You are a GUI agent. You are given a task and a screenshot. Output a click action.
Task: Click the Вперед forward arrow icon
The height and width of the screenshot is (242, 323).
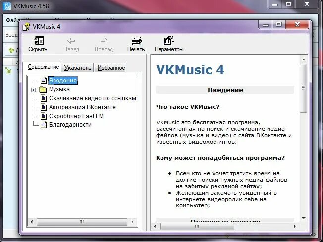(104, 40)
